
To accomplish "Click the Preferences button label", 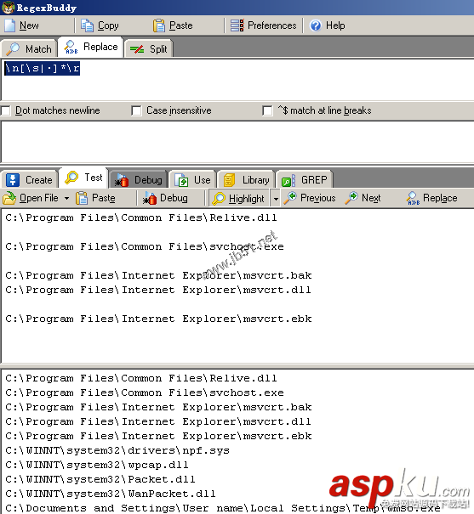I will [x=272, y=25].
